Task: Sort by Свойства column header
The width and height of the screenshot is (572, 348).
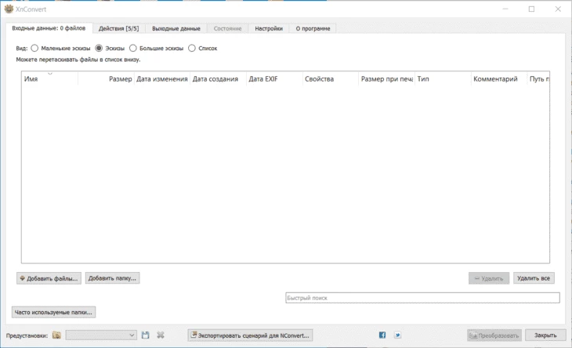Action: [x=331, y=79]
